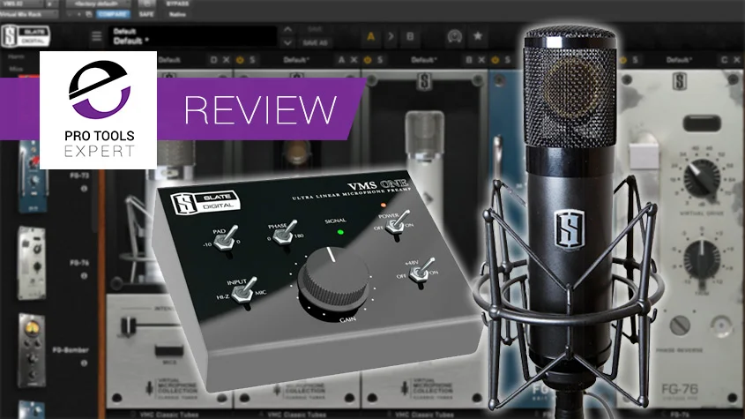Screen dimensions: 745x419
Task: Click slot letter D in first module header
Action: (x=214, y=60)
